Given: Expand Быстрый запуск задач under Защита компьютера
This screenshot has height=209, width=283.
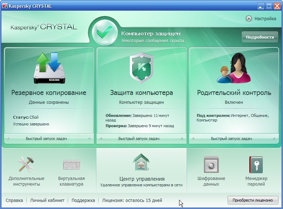Looking at the screenshot, I should pos(141,139).
